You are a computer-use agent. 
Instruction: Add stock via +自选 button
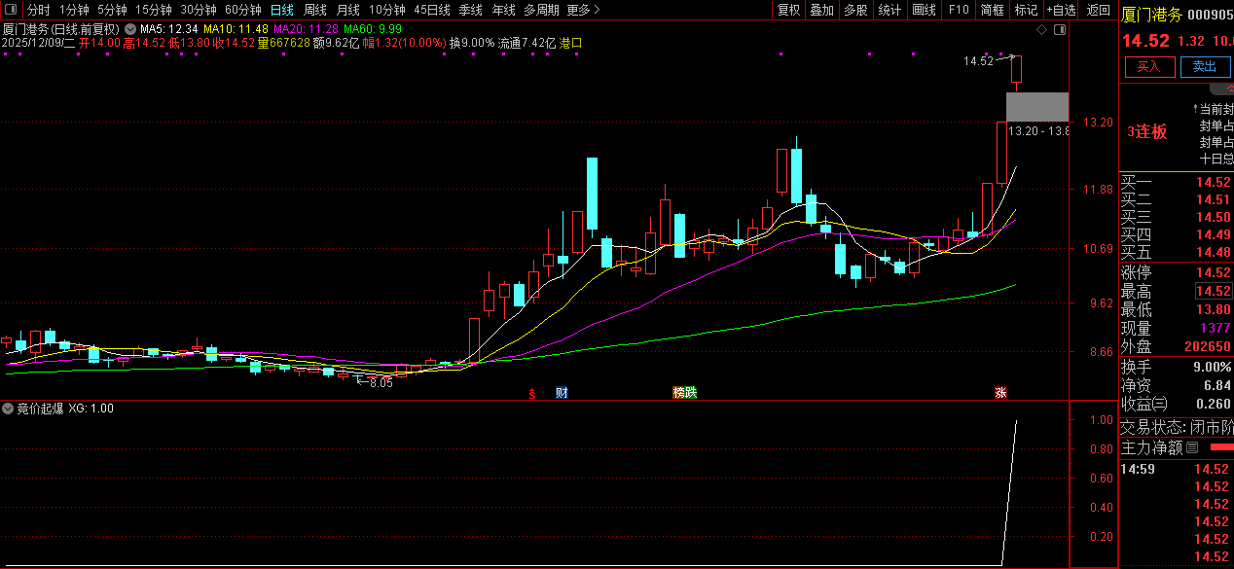coord(1061,10)
